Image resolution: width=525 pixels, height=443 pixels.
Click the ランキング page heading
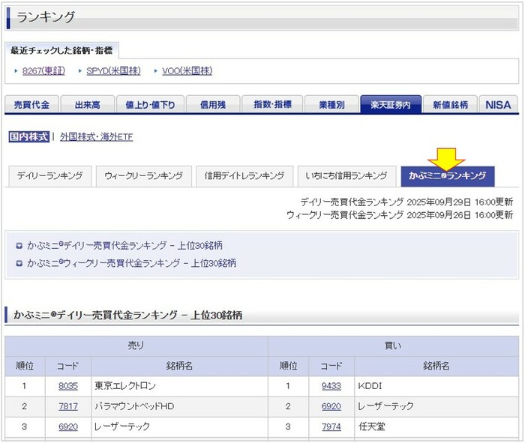46,17
